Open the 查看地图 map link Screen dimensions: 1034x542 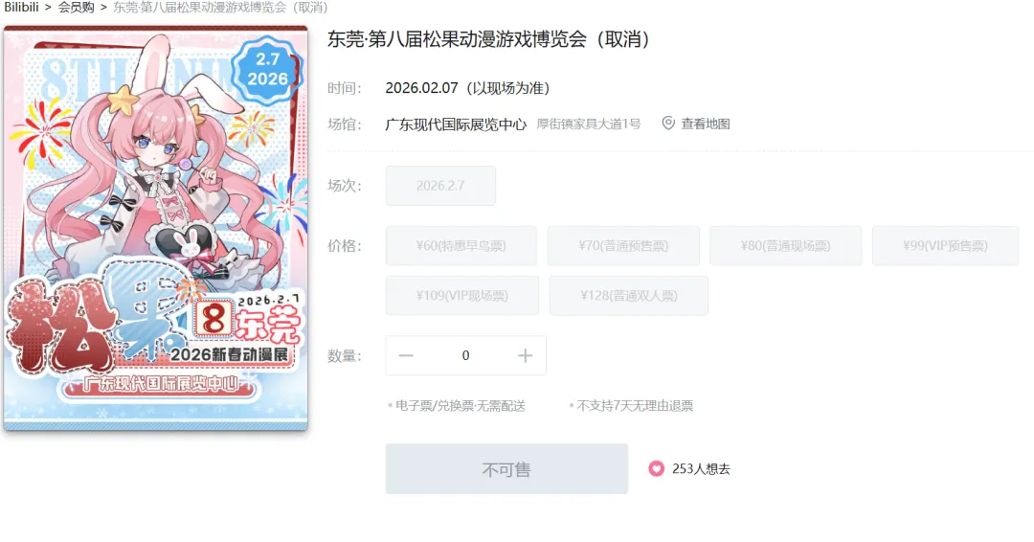(705, 124)
